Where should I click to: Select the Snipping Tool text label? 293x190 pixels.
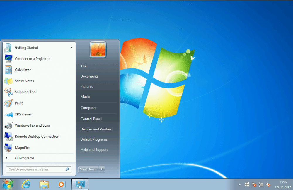pyautogui.click(x=25, y=92)
